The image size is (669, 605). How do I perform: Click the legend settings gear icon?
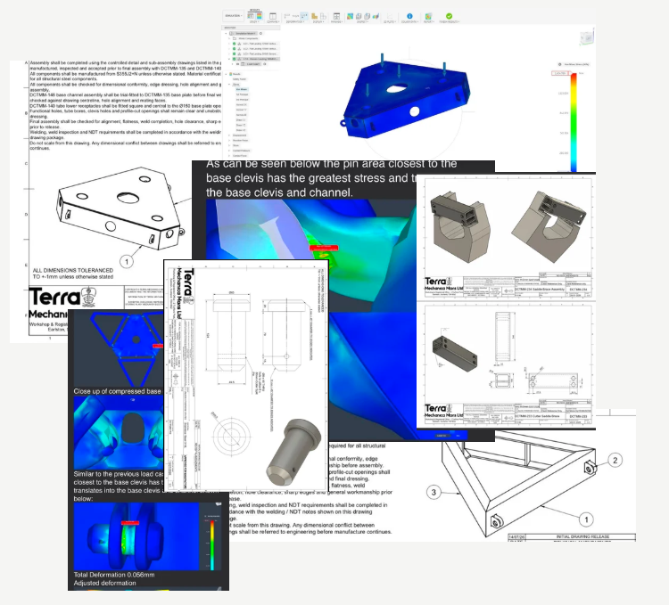(560, 64)
